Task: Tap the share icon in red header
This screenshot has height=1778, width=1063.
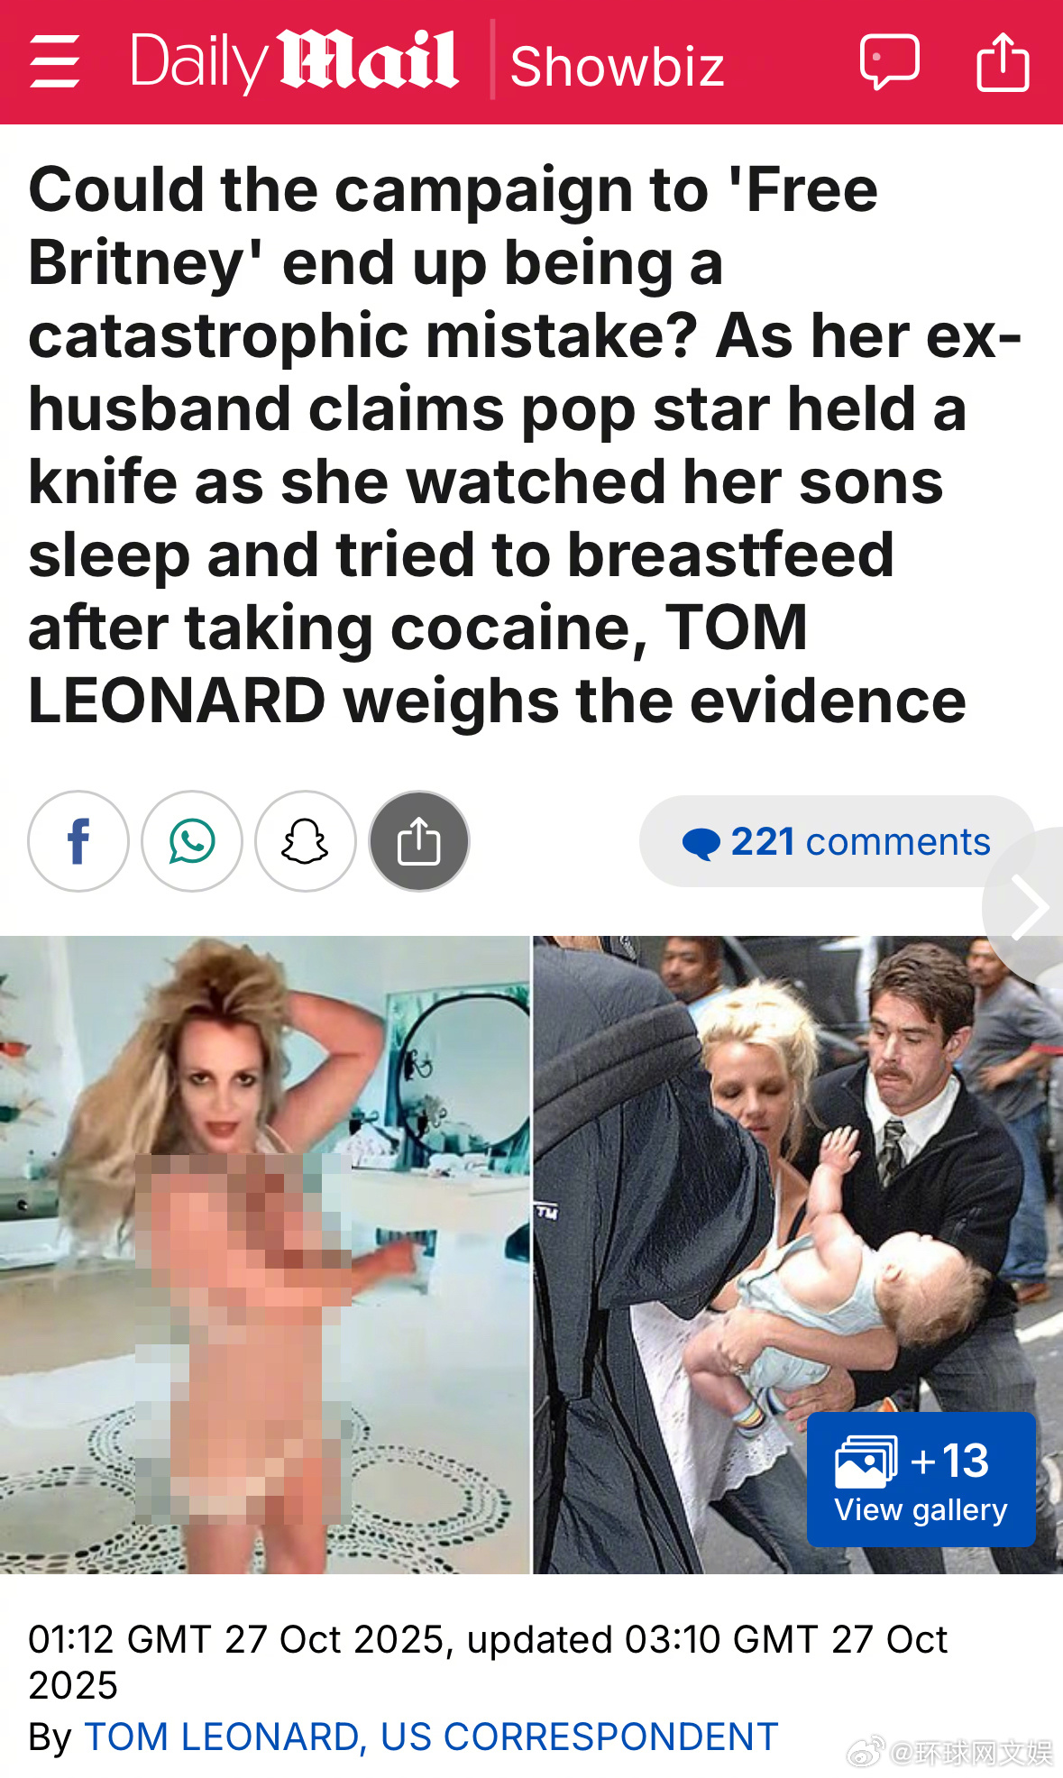Action: [x=1003, y=61]
